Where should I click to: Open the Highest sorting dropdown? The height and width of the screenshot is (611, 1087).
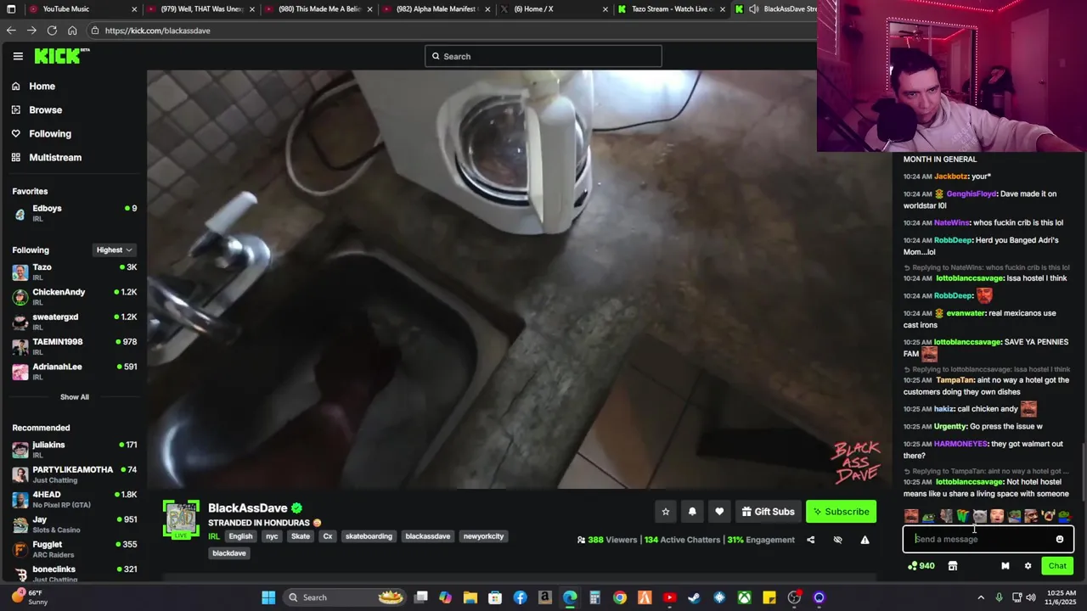coord(114,249)
